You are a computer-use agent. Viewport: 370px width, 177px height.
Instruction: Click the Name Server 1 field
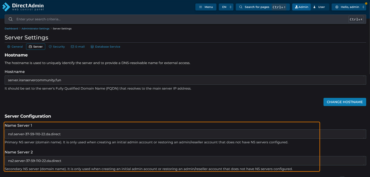pos(185,134)
